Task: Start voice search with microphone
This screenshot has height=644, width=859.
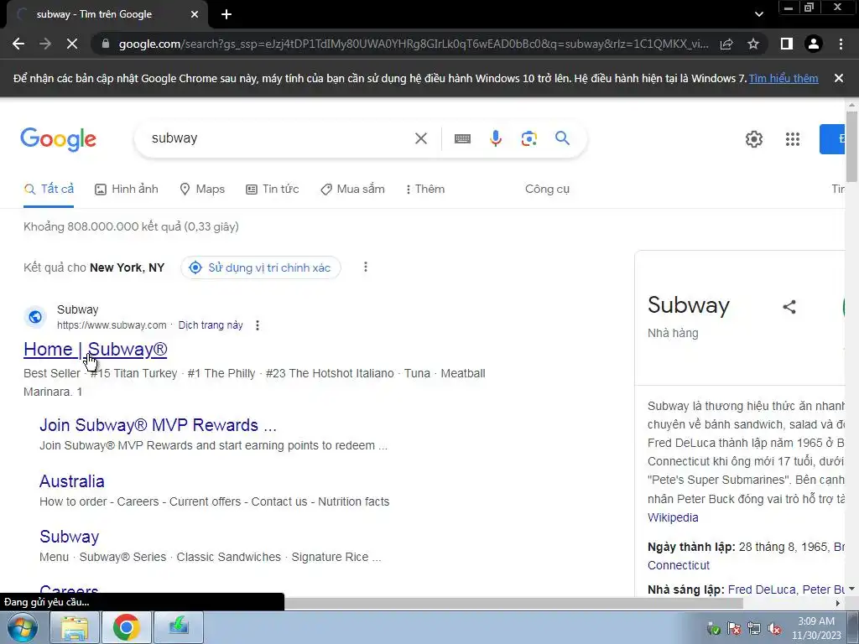Action: pyautogui.click(x=495, y=138)
